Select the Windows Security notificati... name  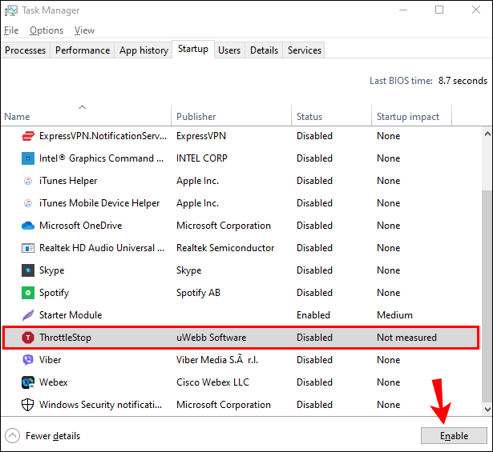pos(101,405)
